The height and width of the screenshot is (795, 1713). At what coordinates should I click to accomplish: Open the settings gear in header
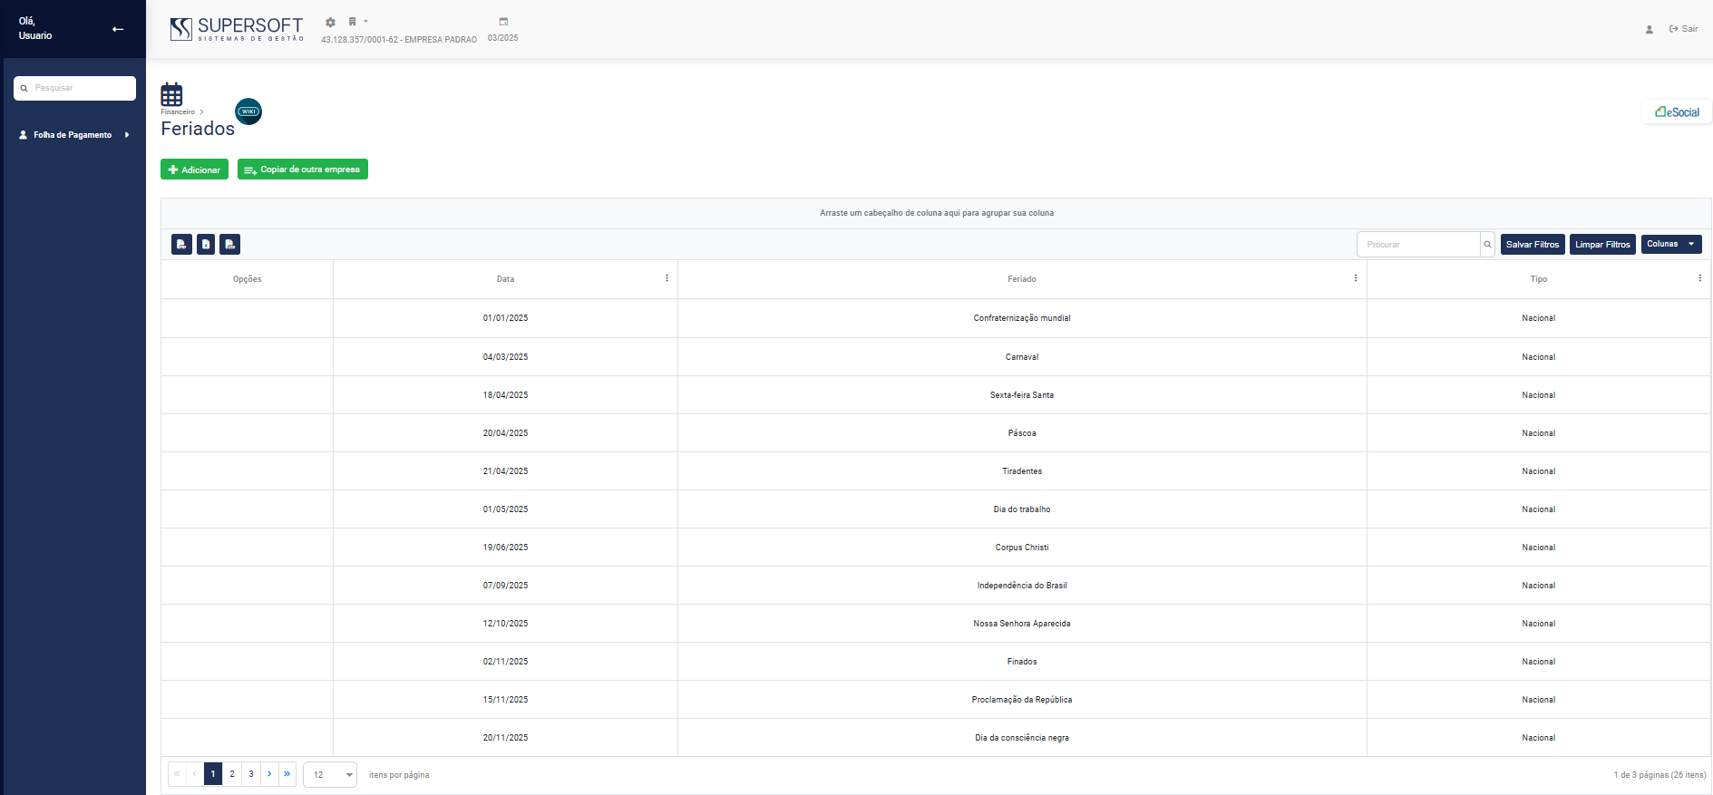[330, 23]
